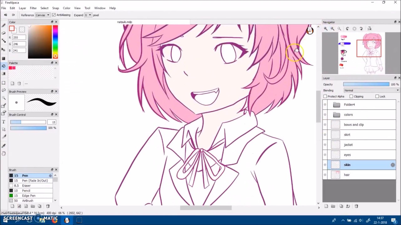
Task: Click the hue color strip
Action: click(x=55, y=42)
